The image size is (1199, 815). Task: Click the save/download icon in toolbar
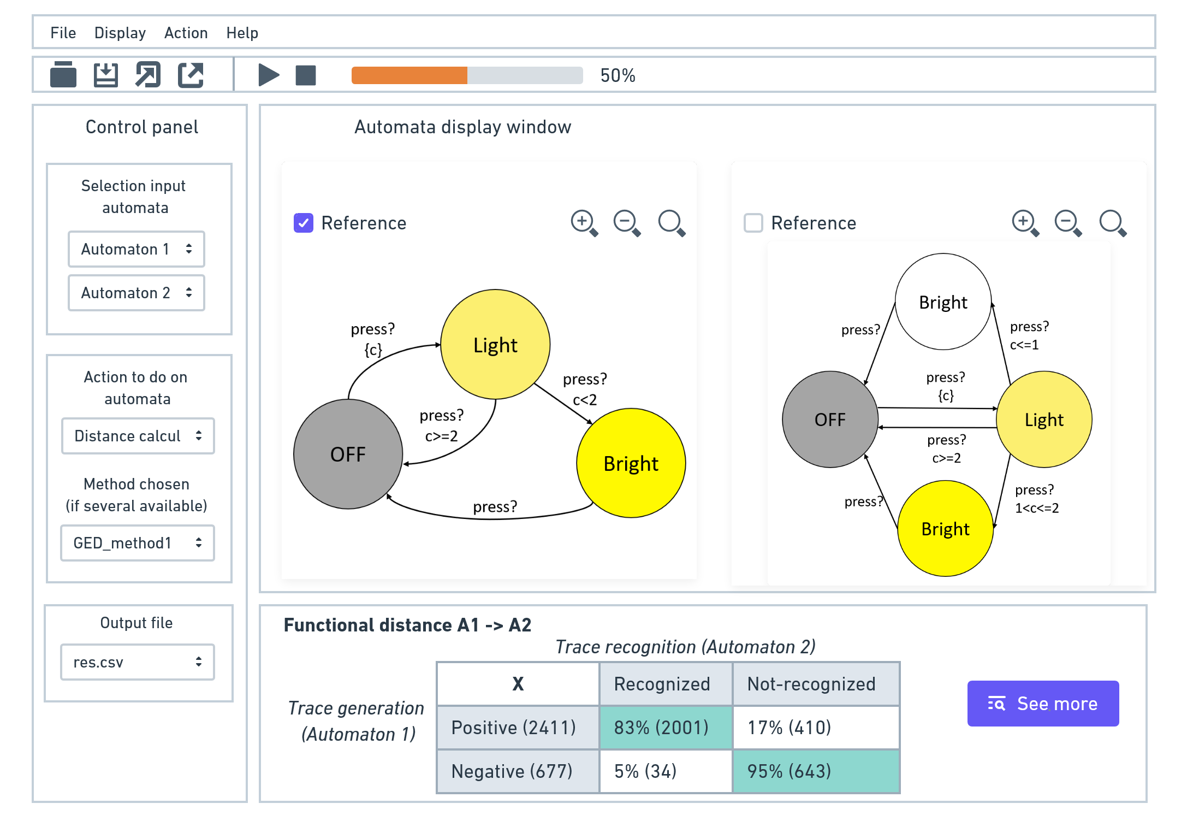coord(105,75)
